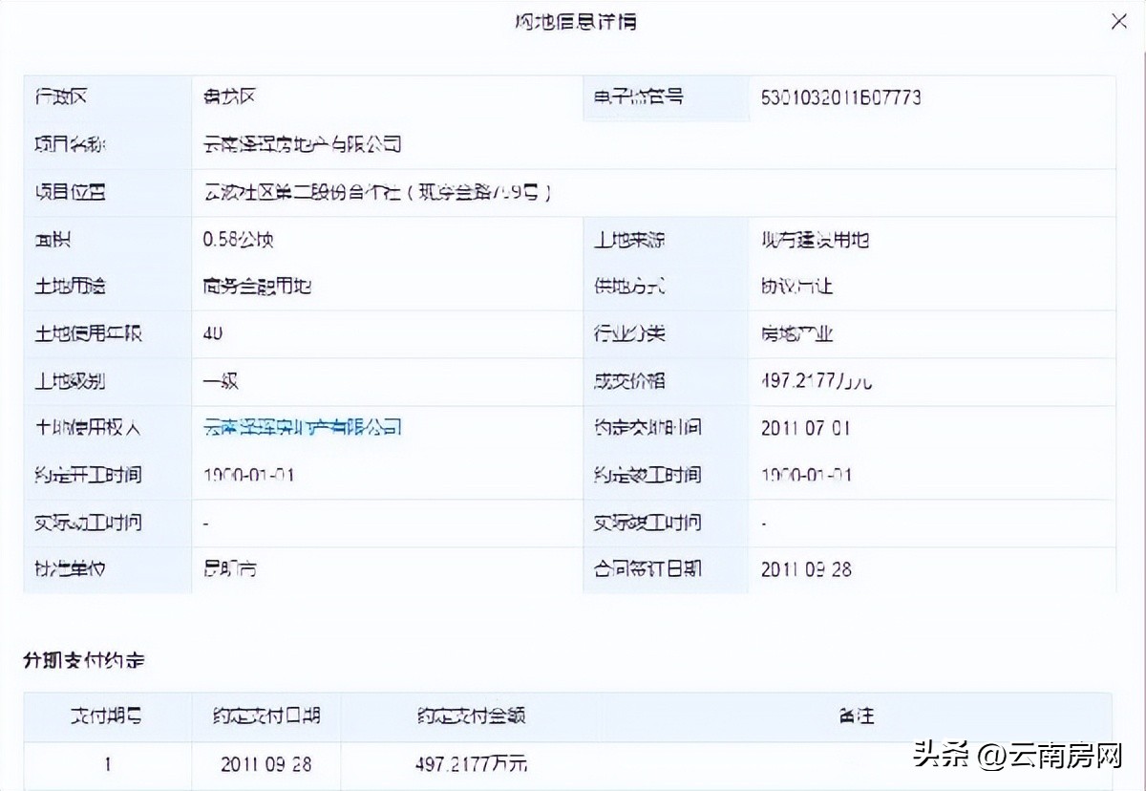Click the 合同签订日期 value 2011-09-28
Image resolution: width=1146 pixels, height=791 pixels.
(x=808, y=569)
